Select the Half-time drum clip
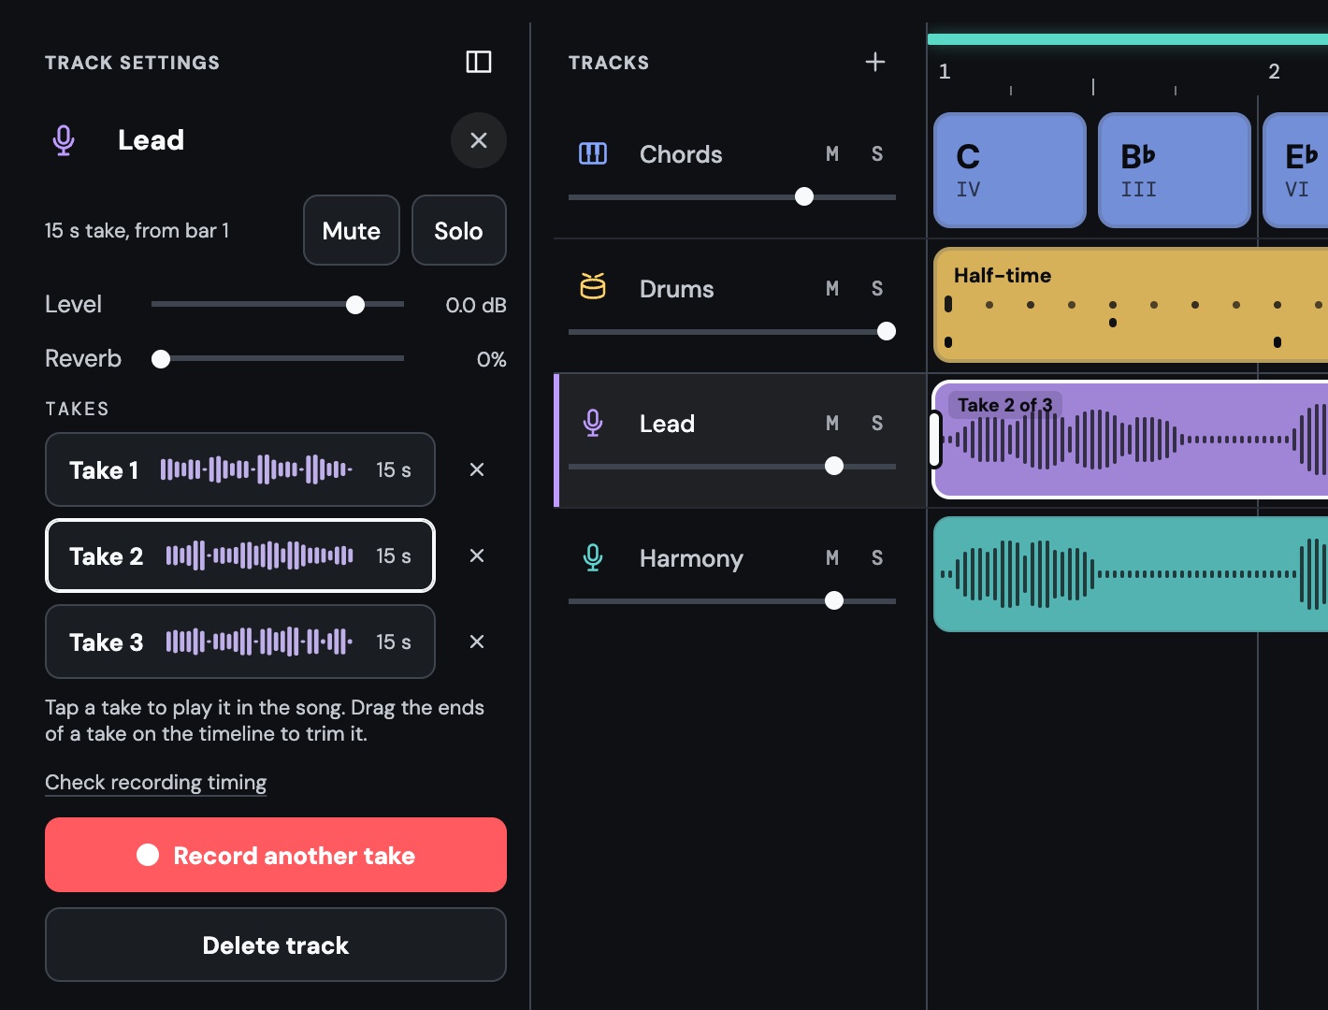1328x1010 pixels. 1131,305
